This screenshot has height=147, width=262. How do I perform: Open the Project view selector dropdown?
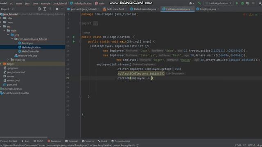[7, 9]
